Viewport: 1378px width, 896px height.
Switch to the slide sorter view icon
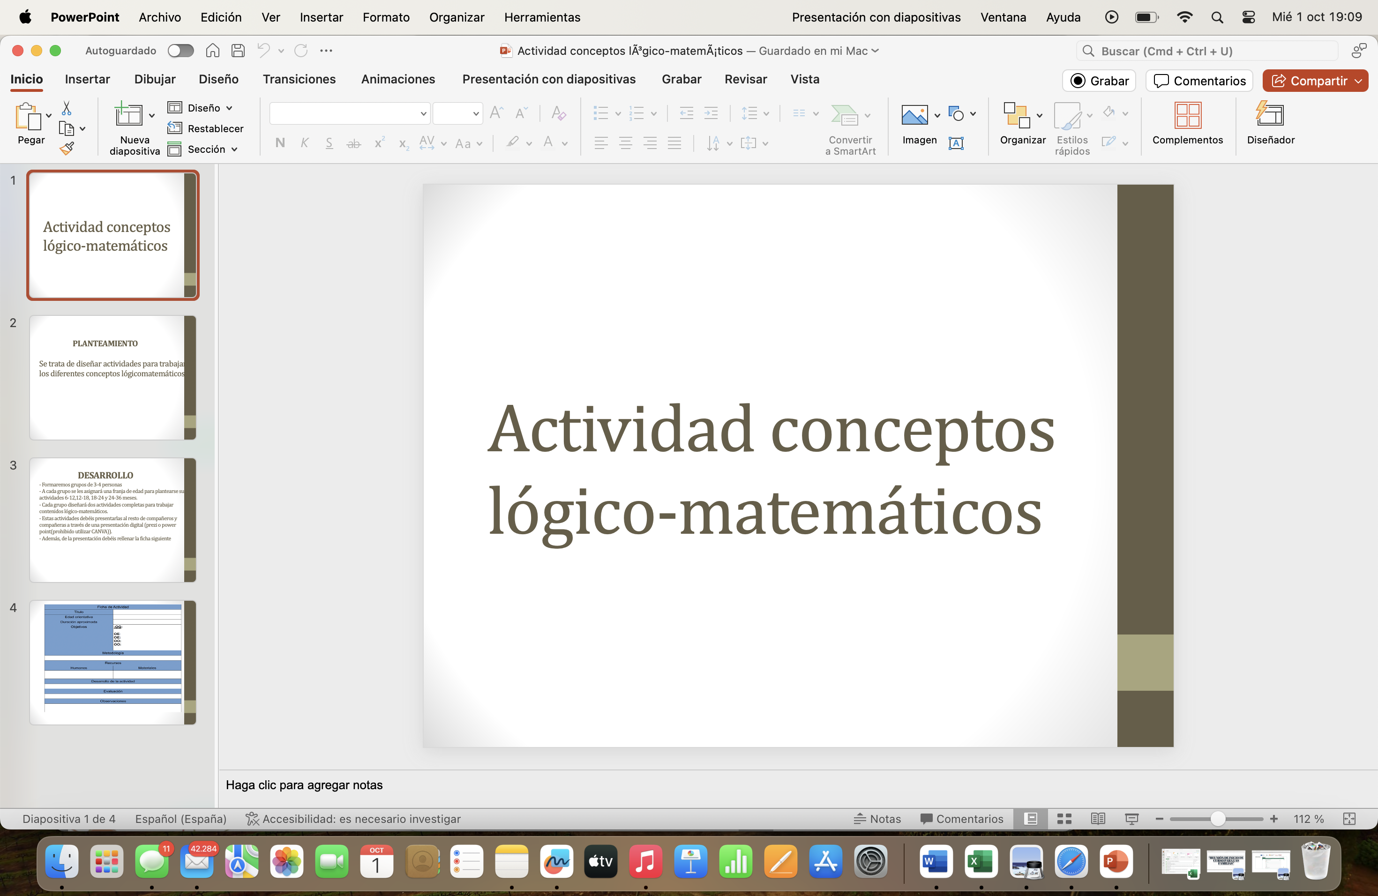[x=1063, y=818]
